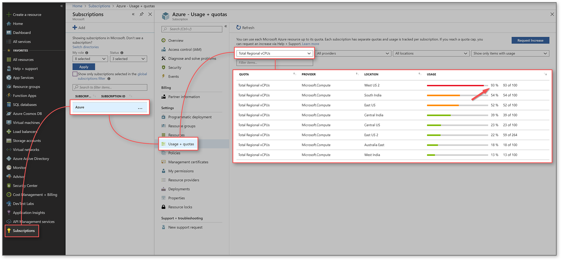Click the Search to filter items field
561x260 pixels.
click(110, 87)
